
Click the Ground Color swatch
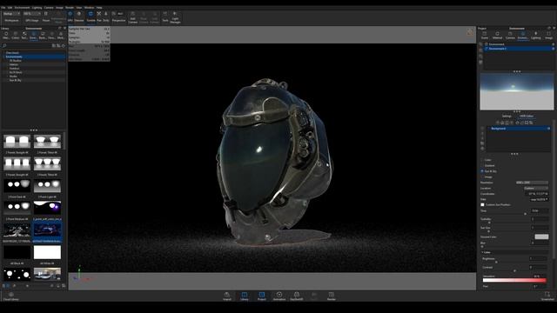541,236
